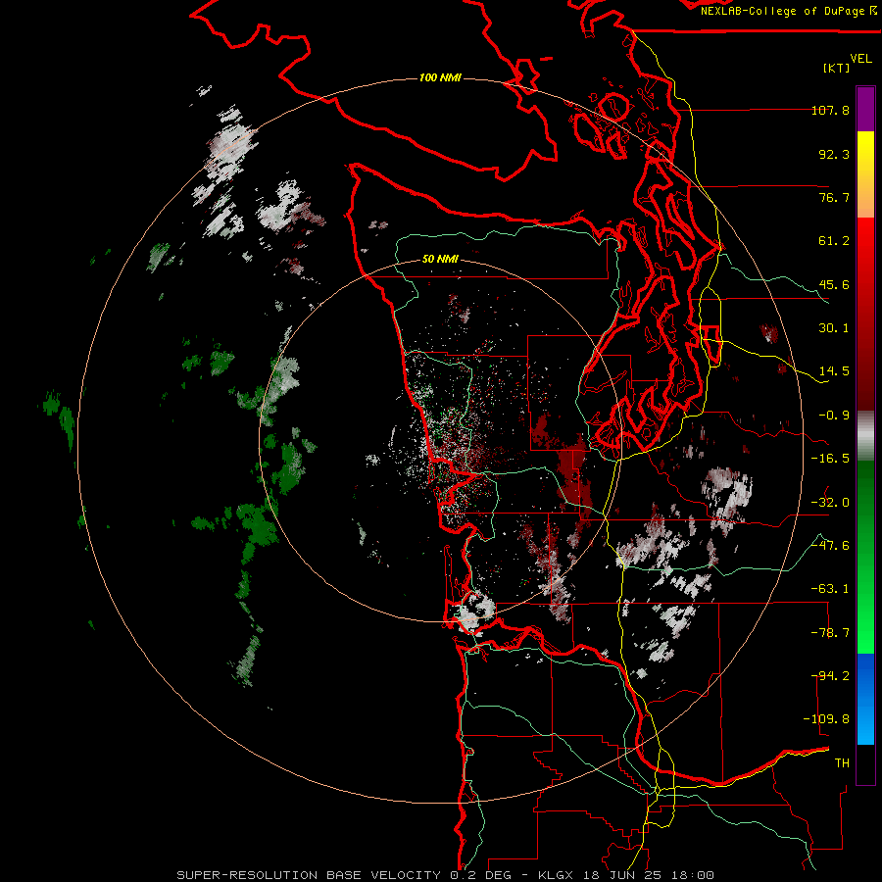Click the -78.7 legend value
The width and height of the screenshot is (882, 882).
pos(830,633)
